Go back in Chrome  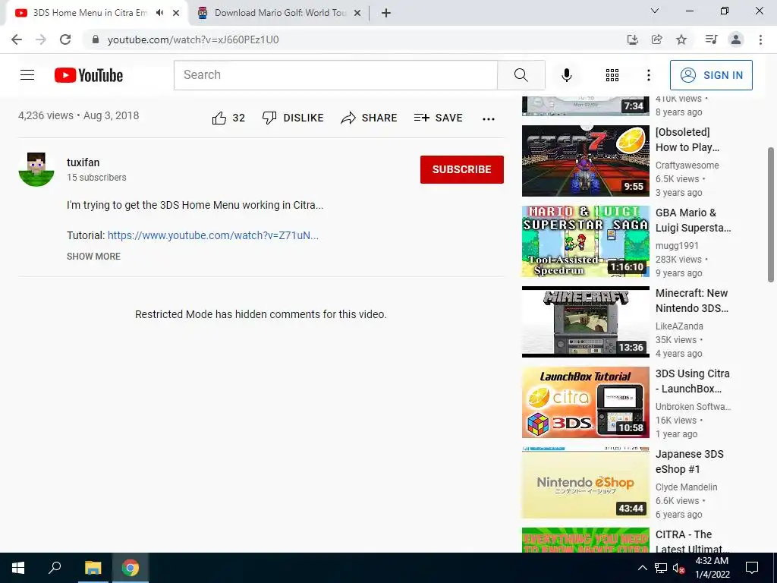coord(17,39)
